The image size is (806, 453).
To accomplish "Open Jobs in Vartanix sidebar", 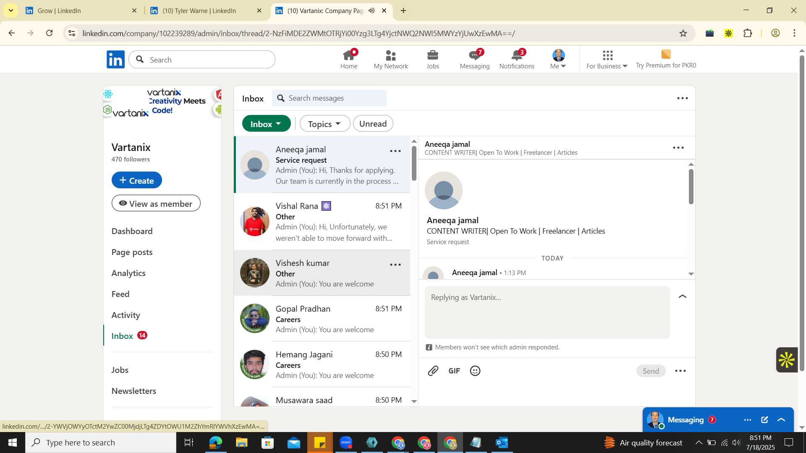I will point(120,370).
